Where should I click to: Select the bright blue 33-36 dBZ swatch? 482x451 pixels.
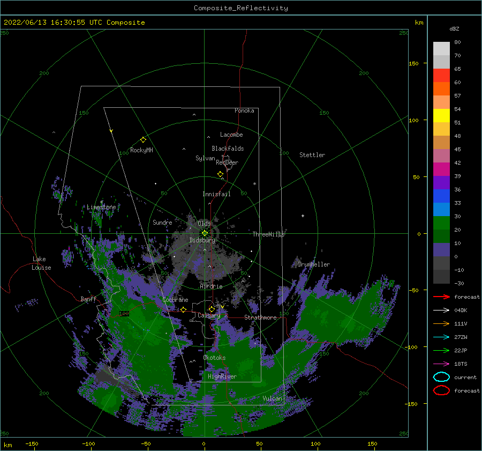441,196
